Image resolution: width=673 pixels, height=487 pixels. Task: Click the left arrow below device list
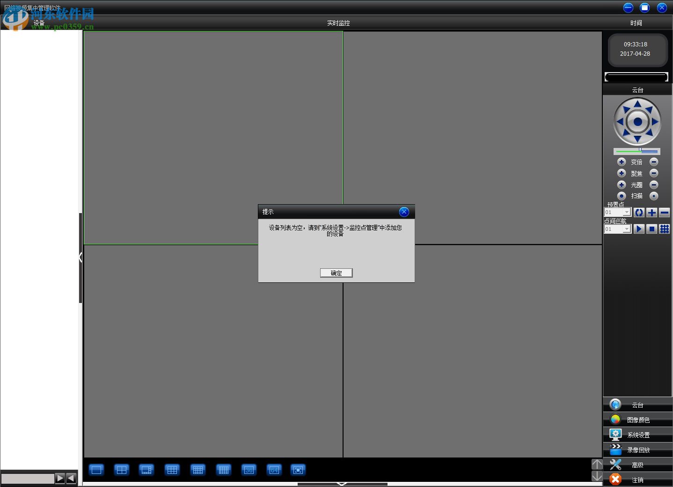tap(71, 478)
